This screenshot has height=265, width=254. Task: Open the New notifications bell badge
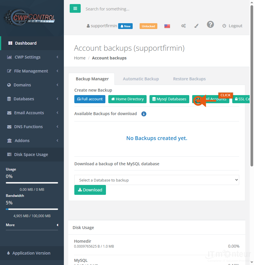125,26
